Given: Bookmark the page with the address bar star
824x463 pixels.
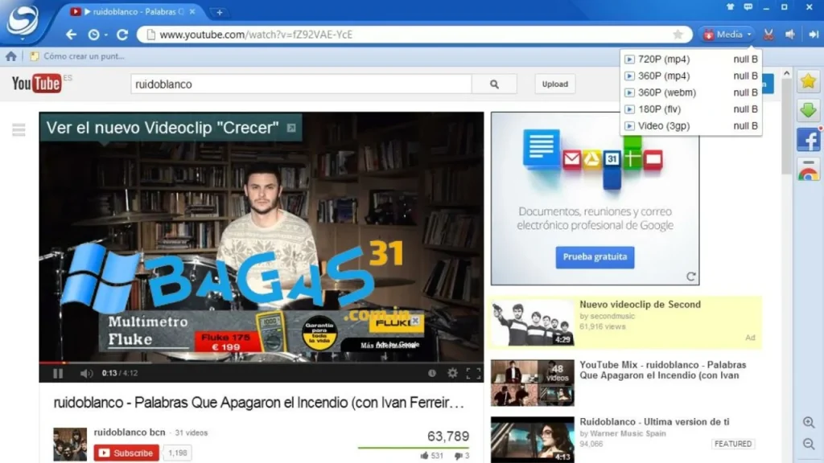Looking at the screenshot, I should [x=678, y=35].
